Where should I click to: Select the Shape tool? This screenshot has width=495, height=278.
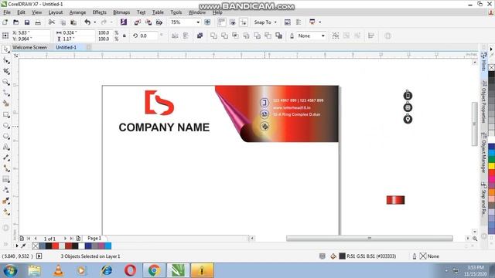click(5, 60)
